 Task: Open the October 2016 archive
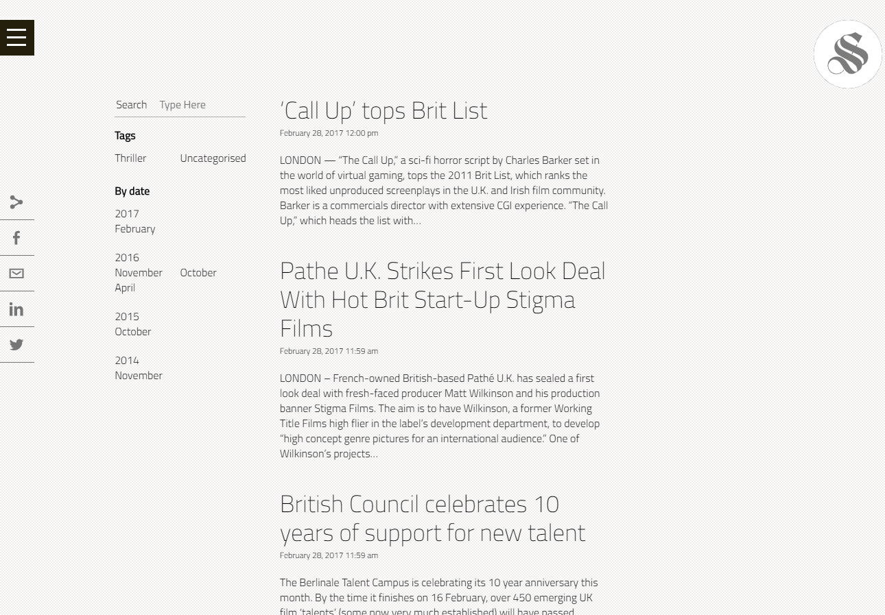tap(198, 273)
